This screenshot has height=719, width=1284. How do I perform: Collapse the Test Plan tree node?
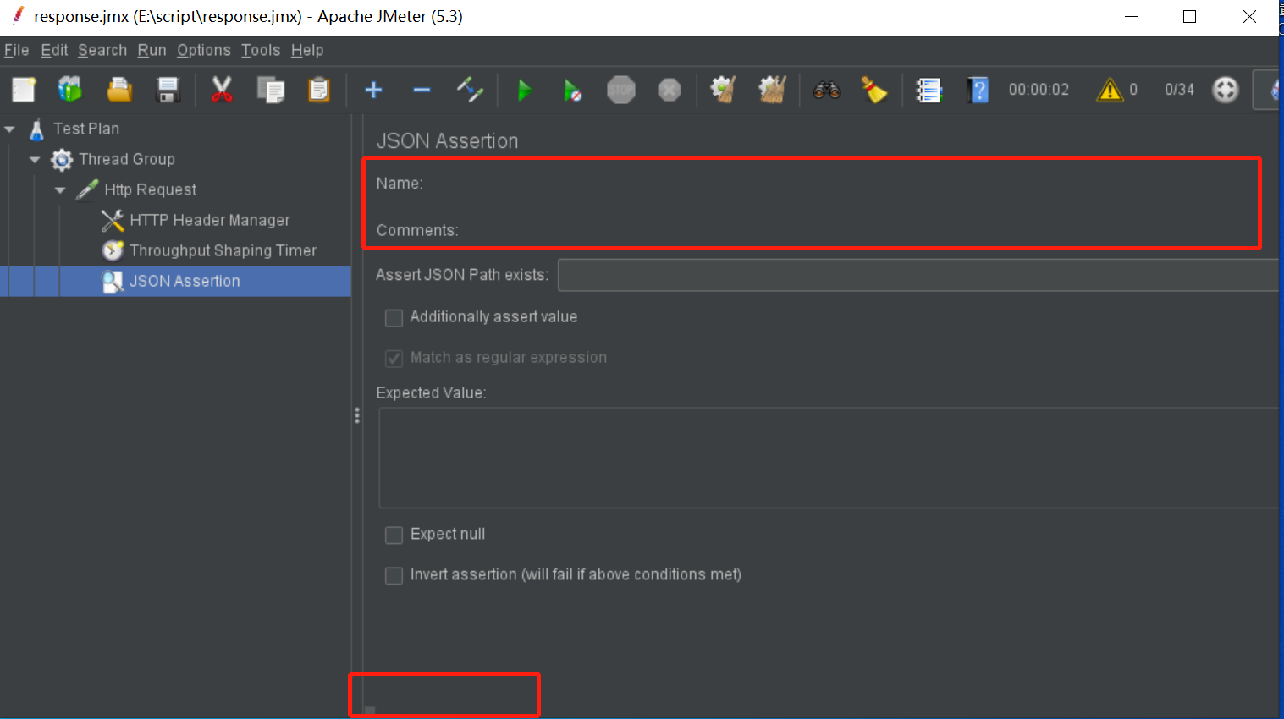click(10, 129)
